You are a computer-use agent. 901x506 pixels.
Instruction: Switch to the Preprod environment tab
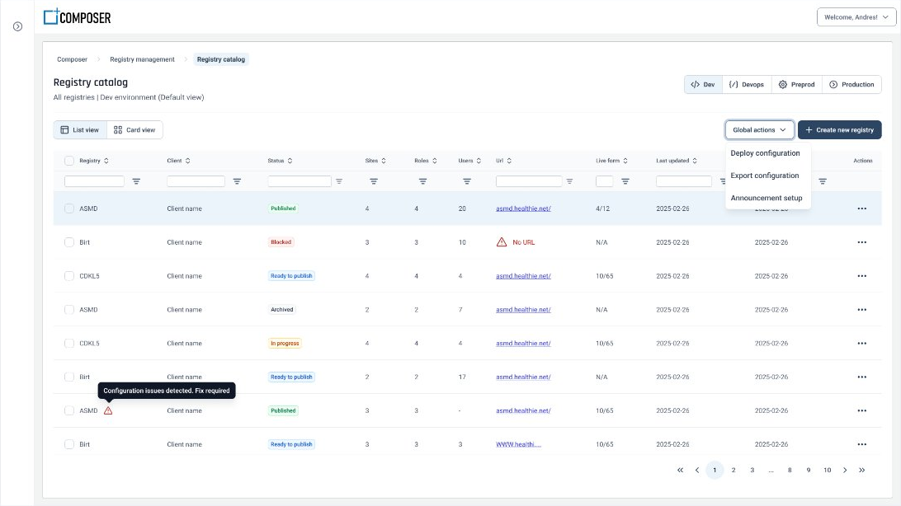click(796, 84)
